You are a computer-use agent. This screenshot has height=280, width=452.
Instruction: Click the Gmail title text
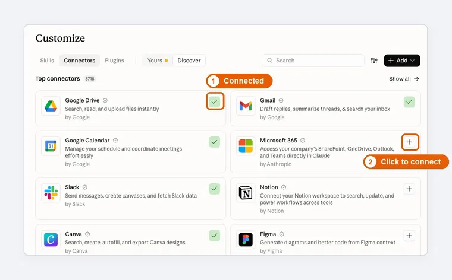[268, 100]
